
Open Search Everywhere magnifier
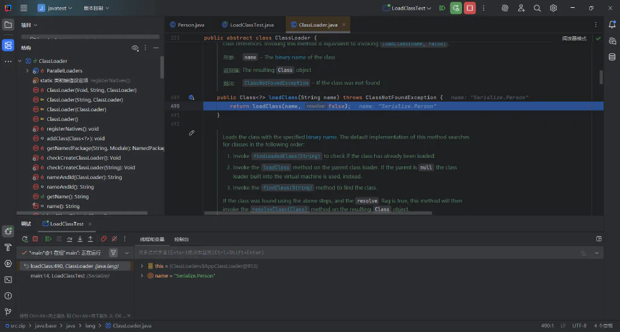537,8
